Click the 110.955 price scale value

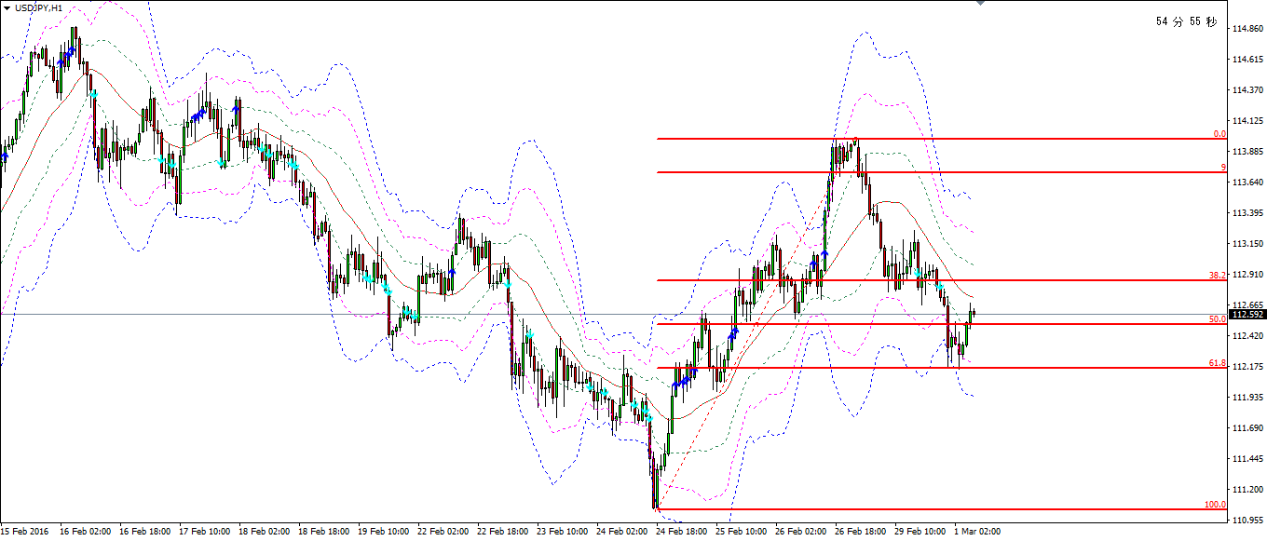[1247, 520]
